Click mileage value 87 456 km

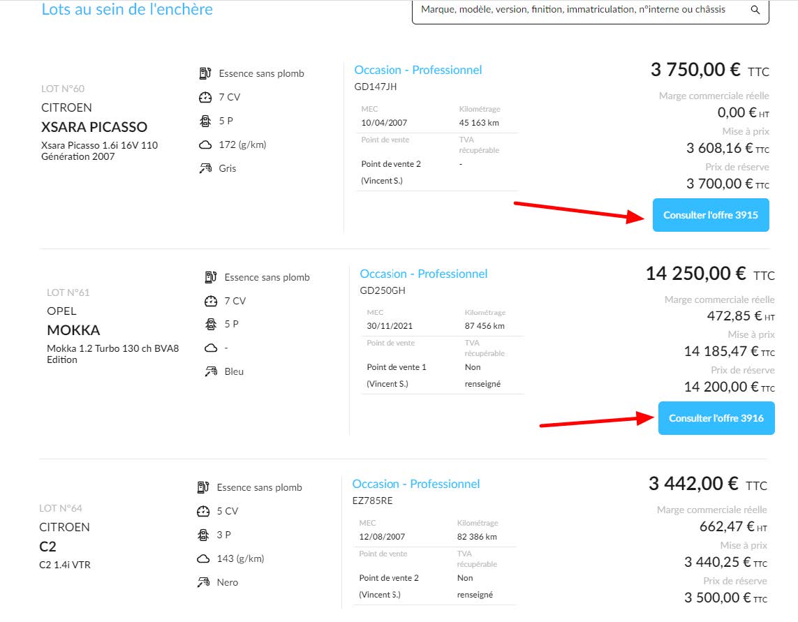[485, 326]
